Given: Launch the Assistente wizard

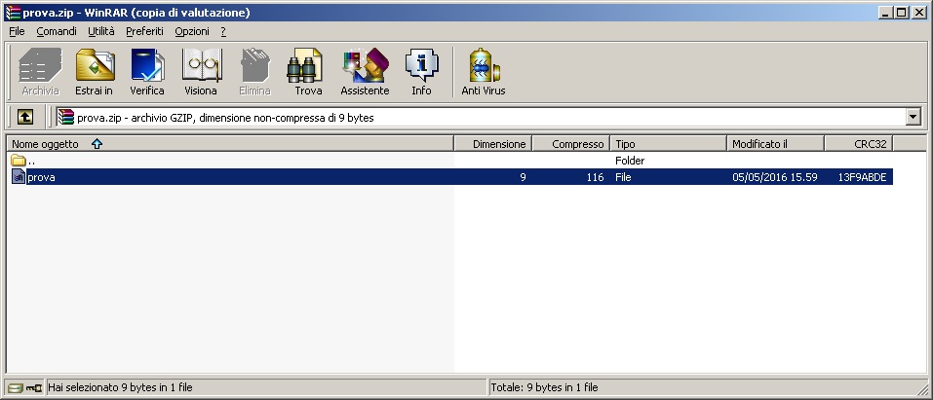Looking at the screenshot, I should (x=365, y=72).
